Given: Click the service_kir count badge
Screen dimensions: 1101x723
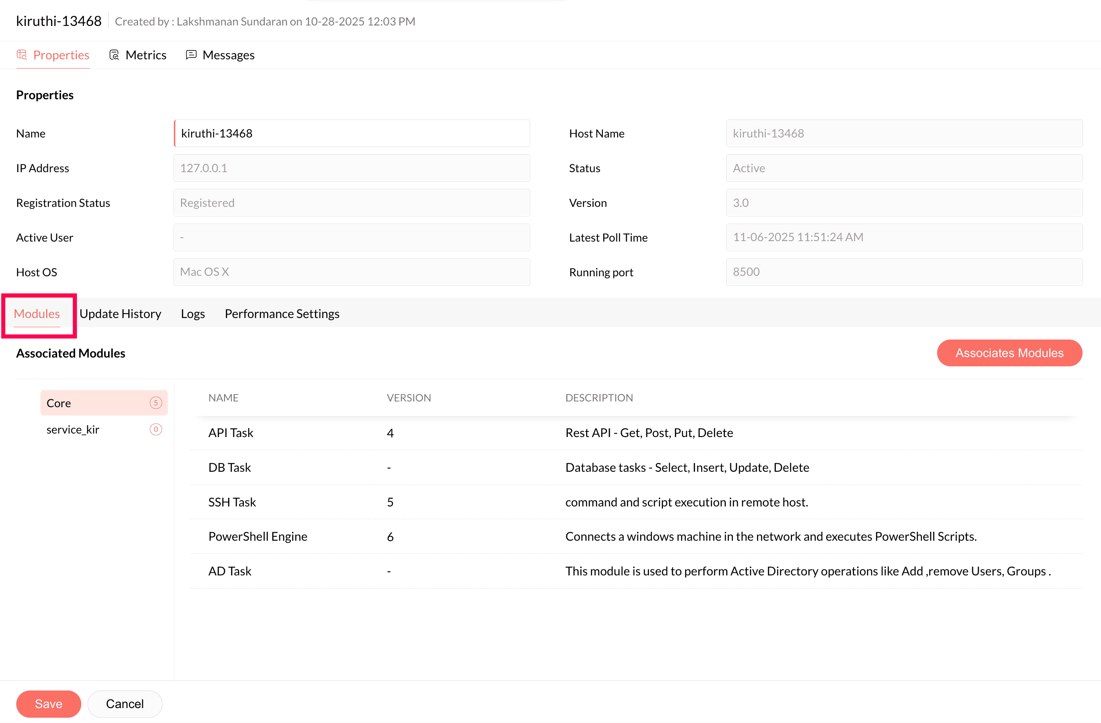Looking at the screenshot, I should coord(156,429).
